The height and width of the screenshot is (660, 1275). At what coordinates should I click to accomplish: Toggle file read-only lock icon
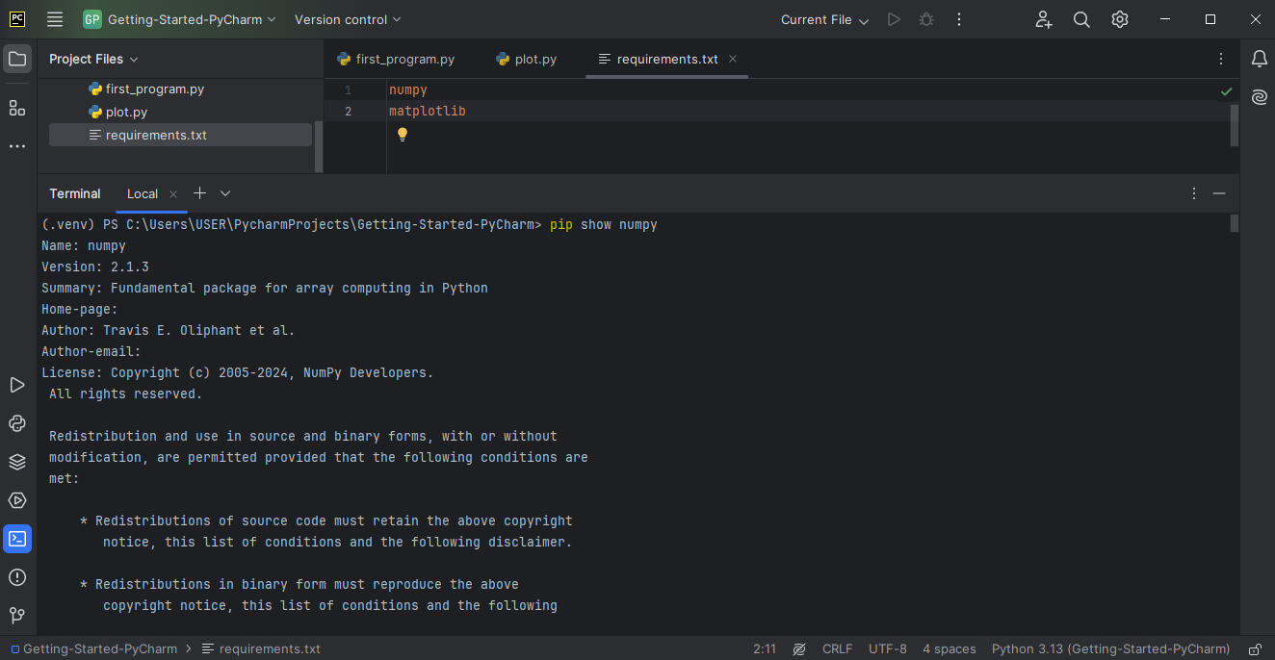(x=1255, y=649)
